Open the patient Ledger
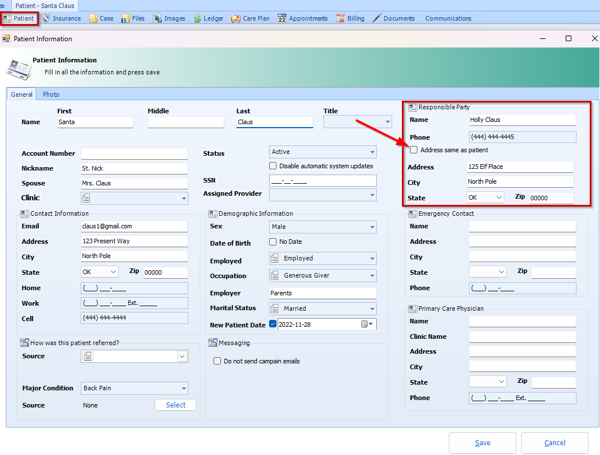Image resolution: width=600 pixels, height=455 pixels. point(208,18)
